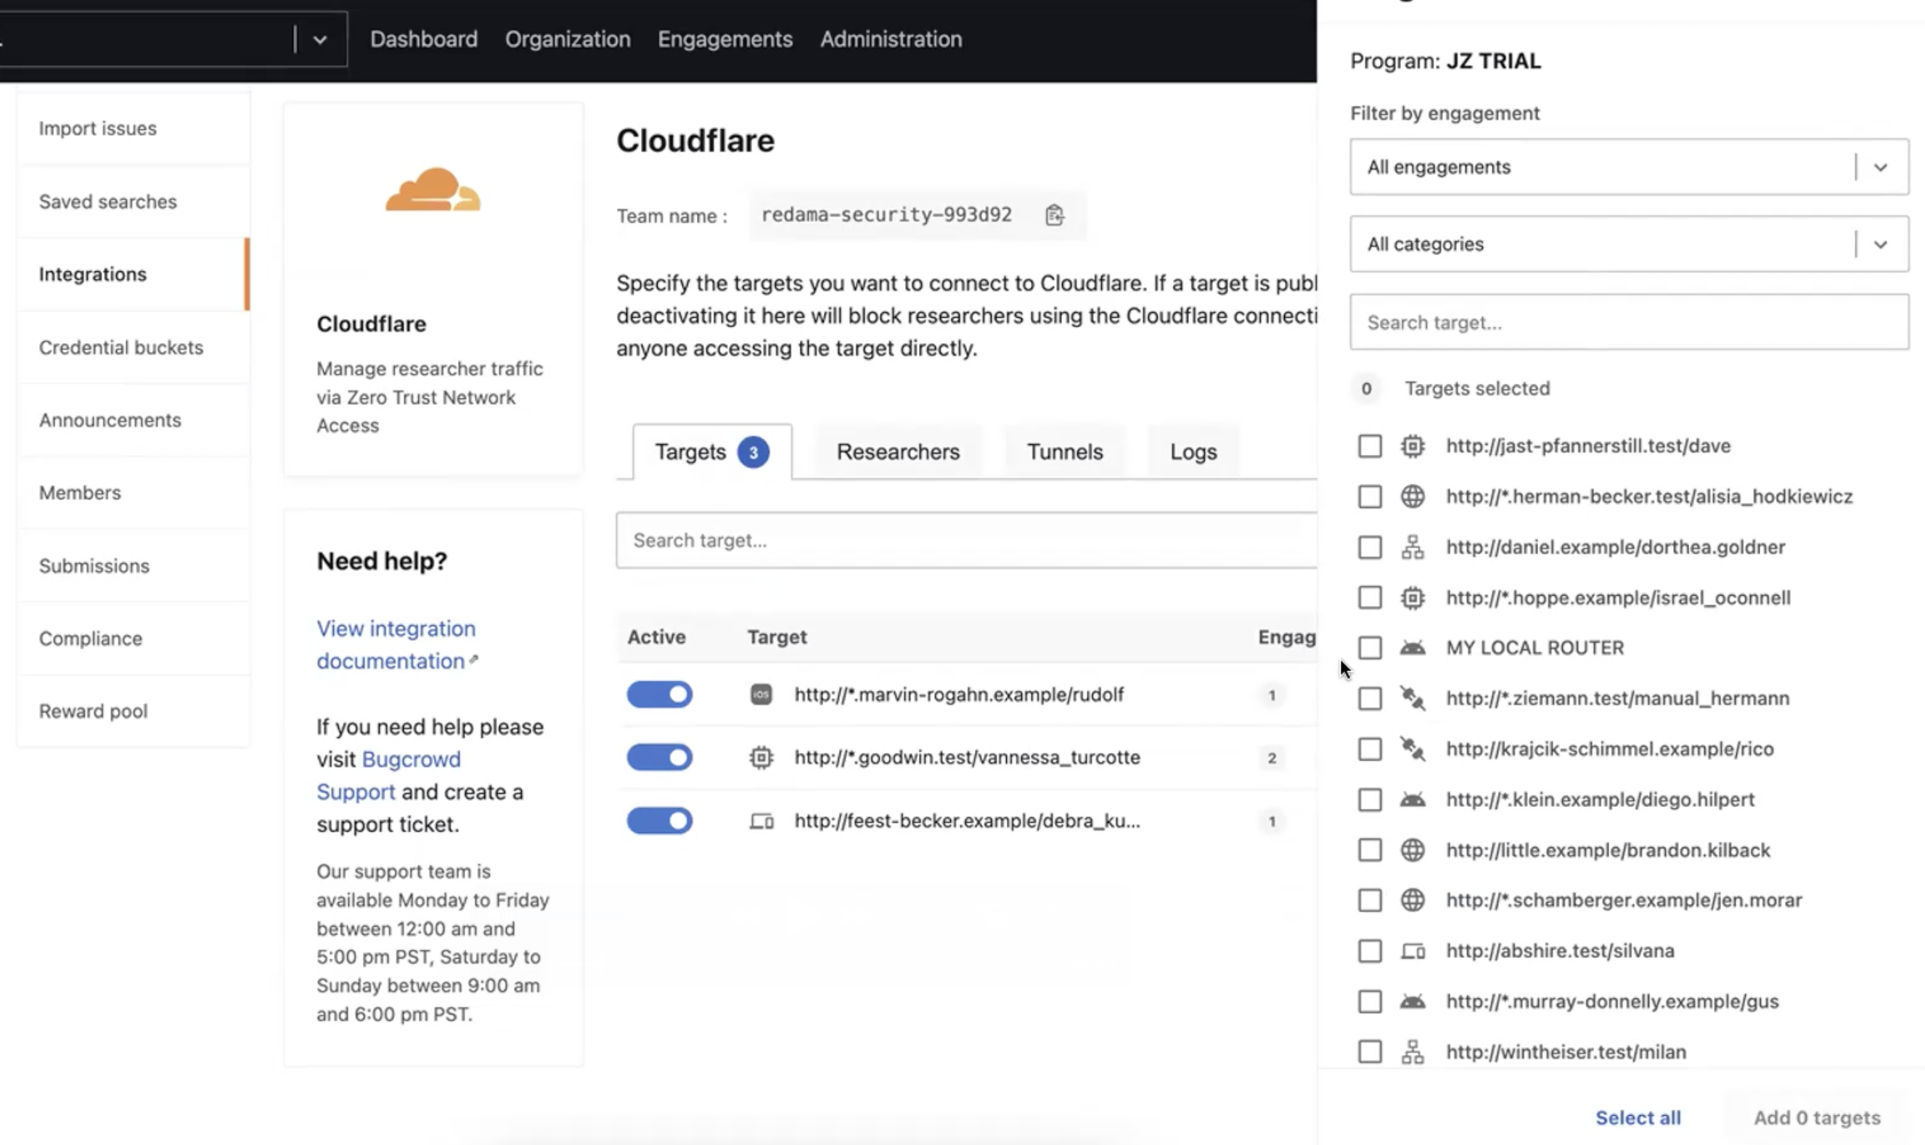This screenshot has height=1145, width=1925.
Task: Click the Cloudflare cloud logo
Action: (433, 189)
